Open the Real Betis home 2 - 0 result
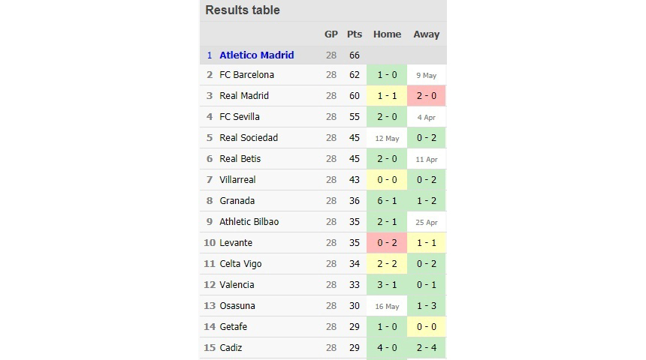This screenshot has width=646, height=360. click(x=387, y=159)
